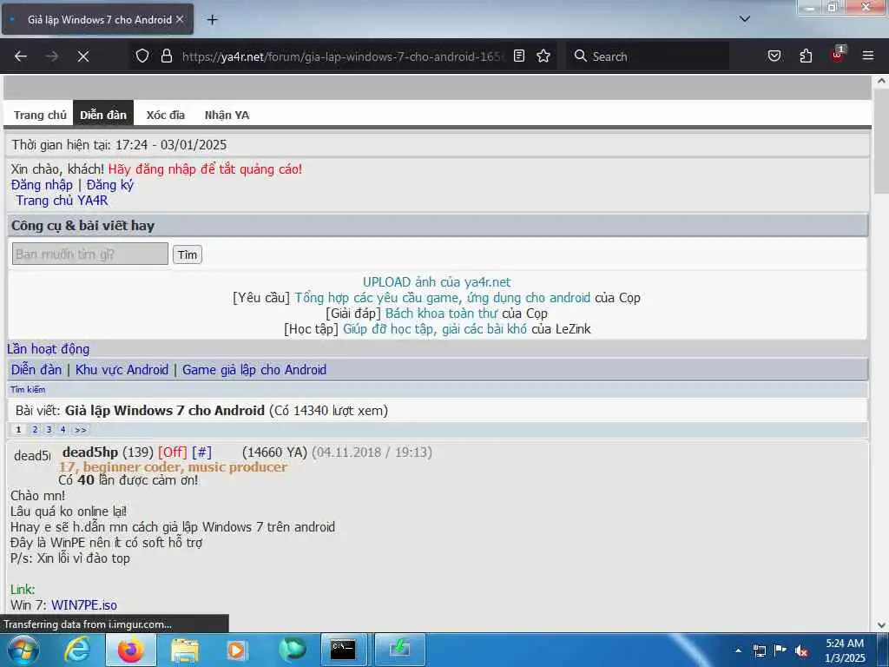Open the Xóc đĩa tab
889x667 pixels.
166,115
